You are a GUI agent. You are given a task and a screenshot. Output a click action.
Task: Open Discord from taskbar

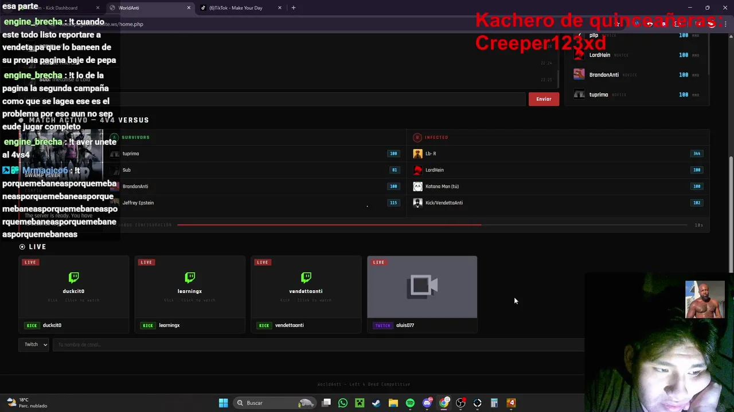tap(427, 403)
